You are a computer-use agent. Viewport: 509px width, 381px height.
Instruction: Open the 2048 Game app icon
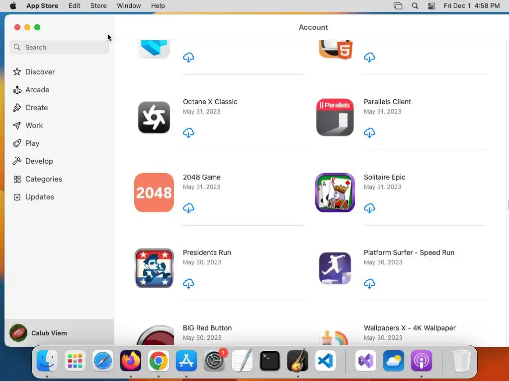coord(154,192)
